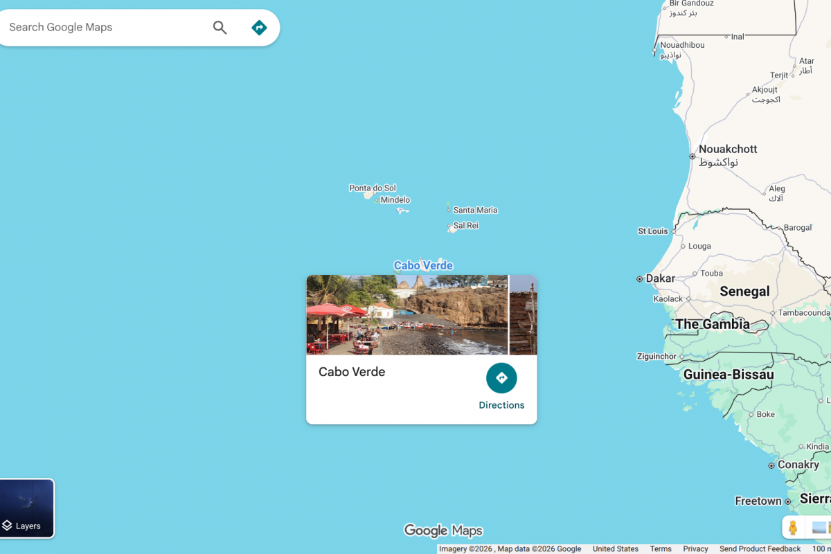Type in Search Google Maps field
The height and width of the screenshot is (554, 831).
(x=104, y=28)
